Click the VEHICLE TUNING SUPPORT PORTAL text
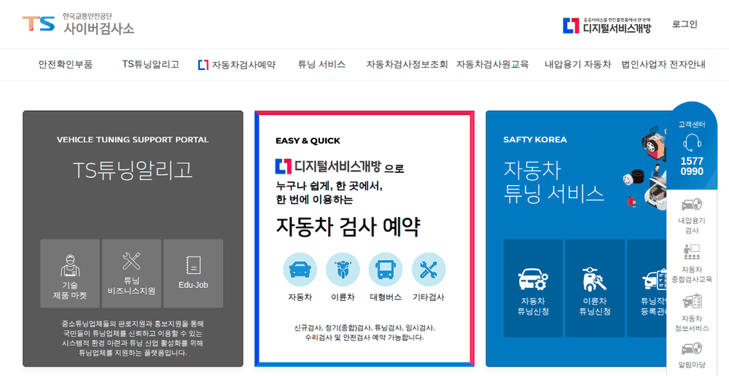Screen dimensions: 729x376 133,139
